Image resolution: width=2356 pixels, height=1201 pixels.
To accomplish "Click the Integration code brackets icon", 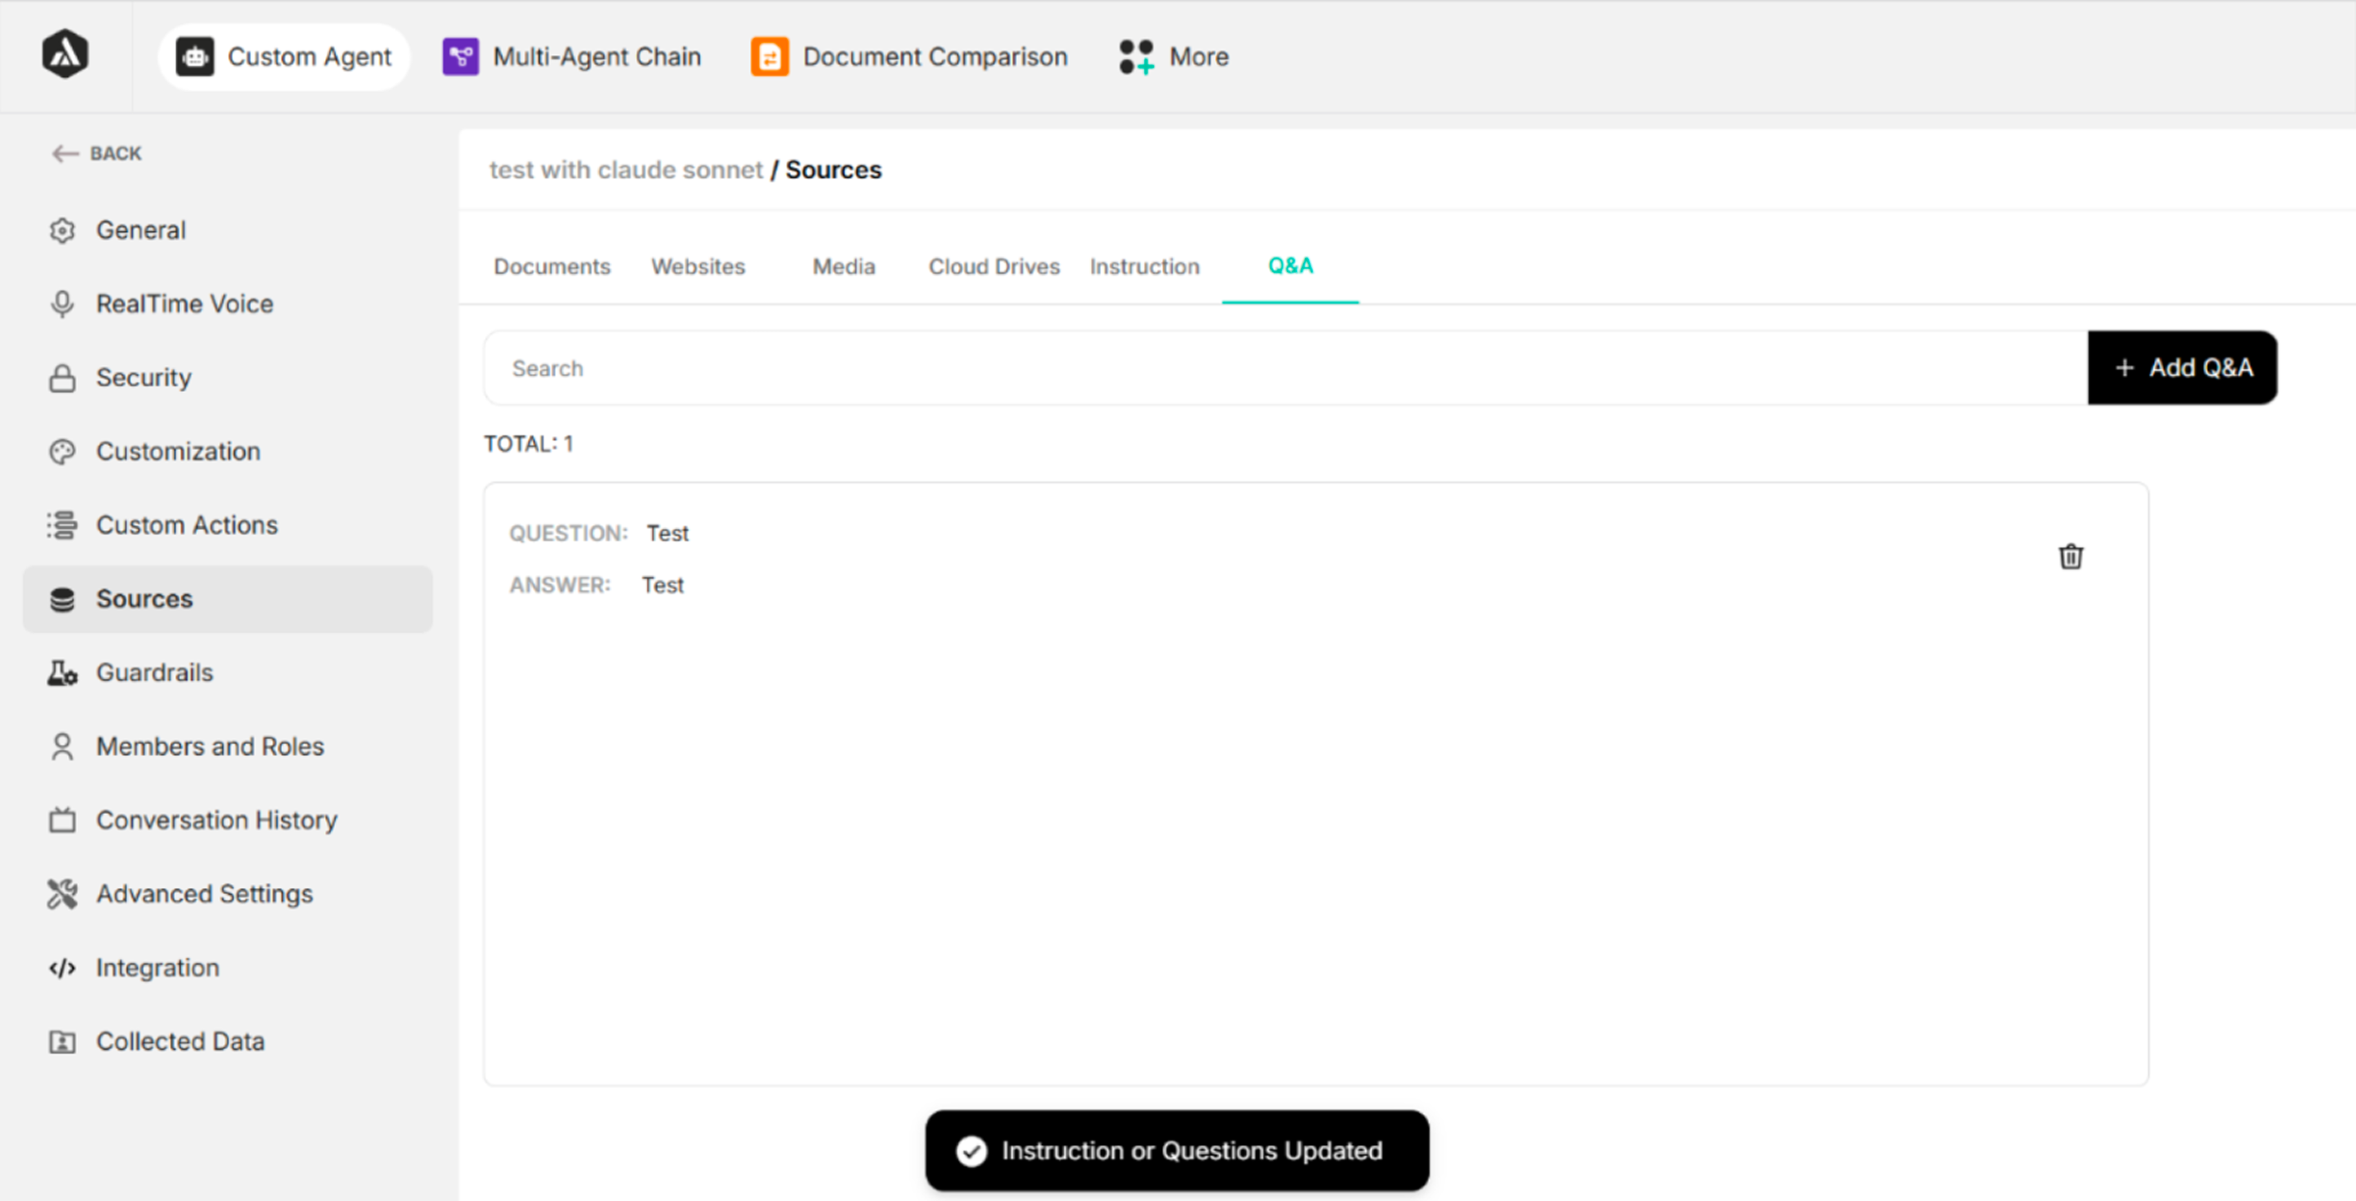I will click(62, 968).
